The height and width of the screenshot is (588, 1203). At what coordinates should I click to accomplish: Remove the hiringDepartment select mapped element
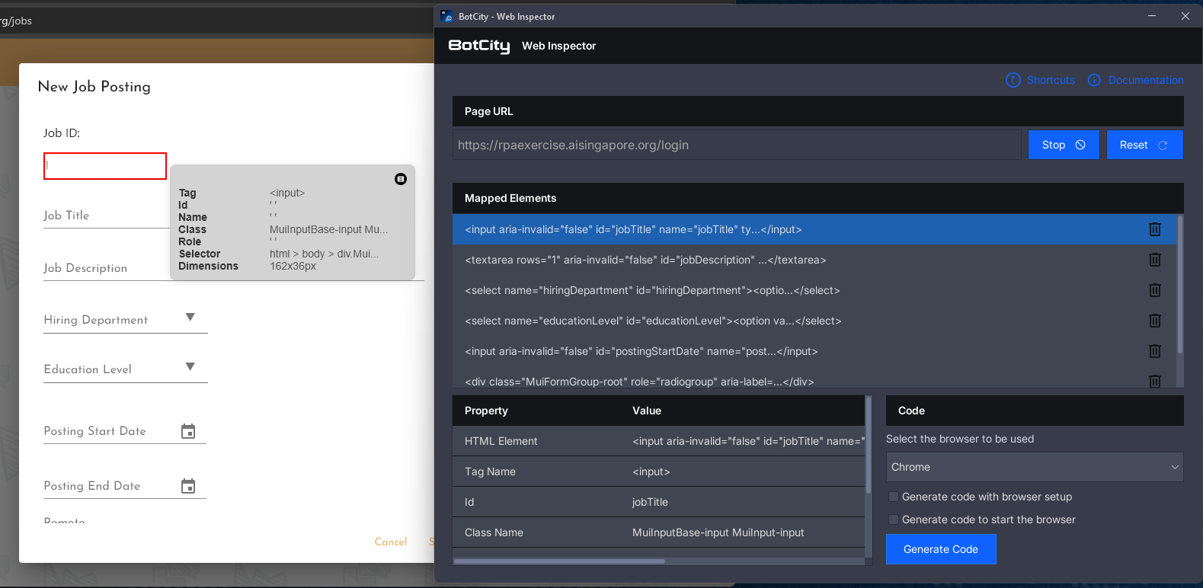[1154, 290]
